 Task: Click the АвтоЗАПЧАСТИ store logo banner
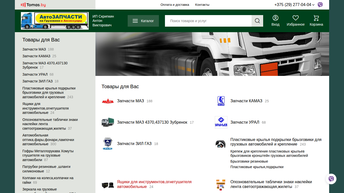[x=55, y=21]
